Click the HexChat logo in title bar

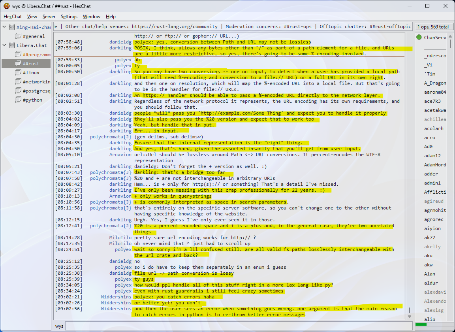(7, 6)
